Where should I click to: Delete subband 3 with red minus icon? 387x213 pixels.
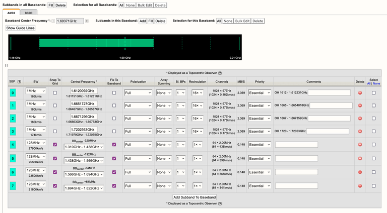(x=360, y=131)
